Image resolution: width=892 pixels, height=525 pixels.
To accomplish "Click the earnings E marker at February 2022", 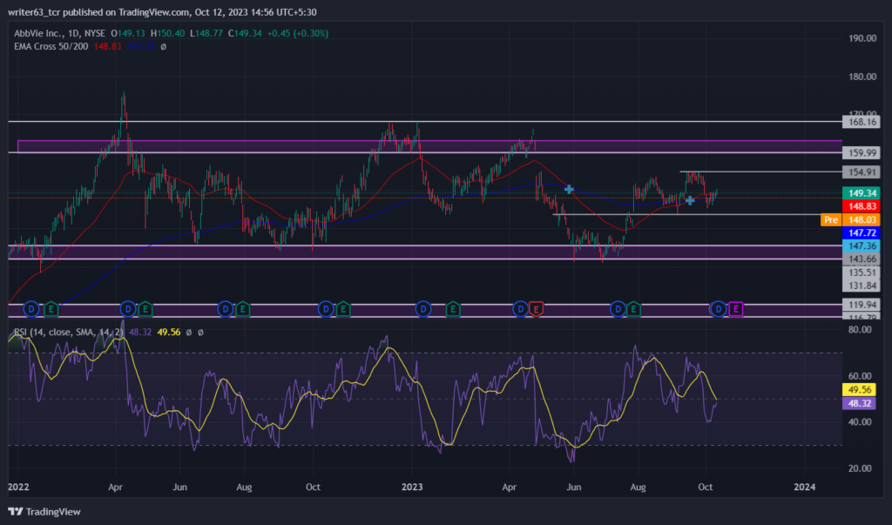I will 51,309.
